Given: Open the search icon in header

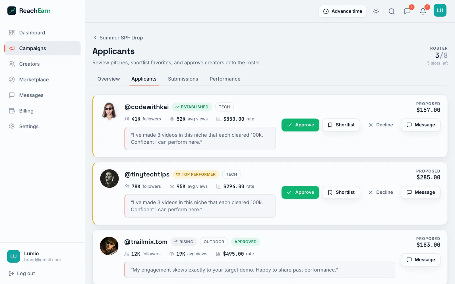Looking at the screenshot, I should pyautogui.click(x=392, y=11).
